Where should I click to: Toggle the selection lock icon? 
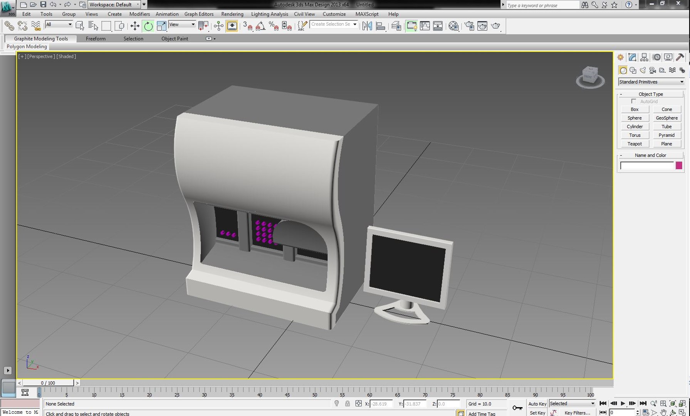point(347,404)
